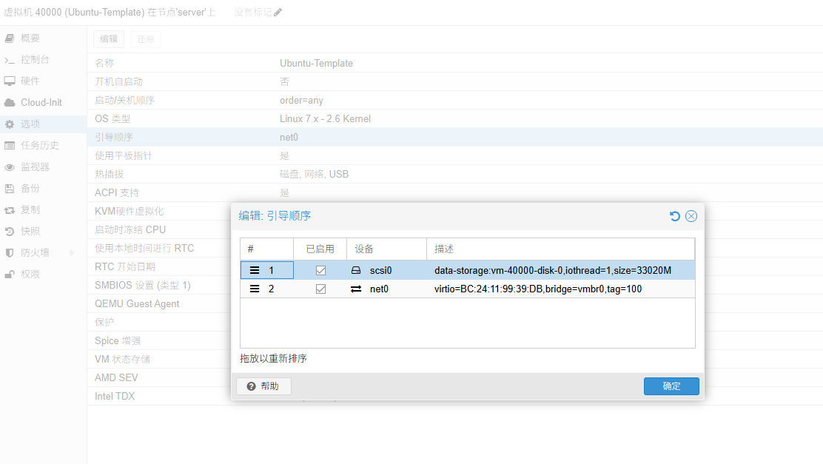Click the scsi0 hard disk icon
This screenshot has width=823, height=464.
[x=356, y=270]
